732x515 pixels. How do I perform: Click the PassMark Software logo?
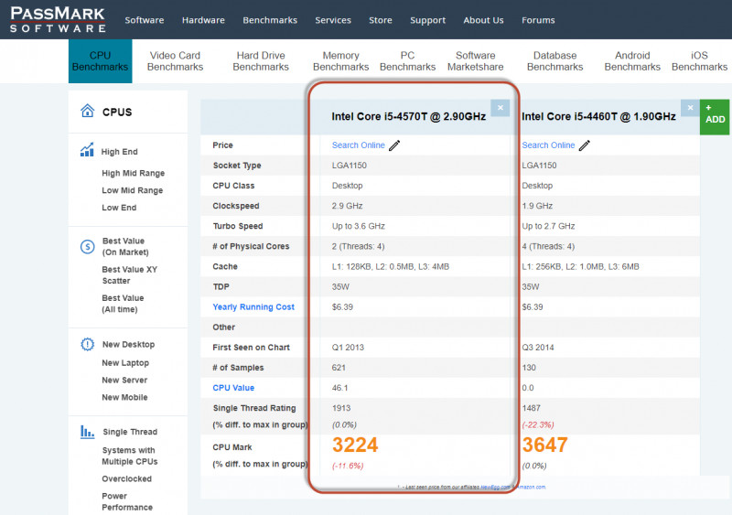(58, 19)
